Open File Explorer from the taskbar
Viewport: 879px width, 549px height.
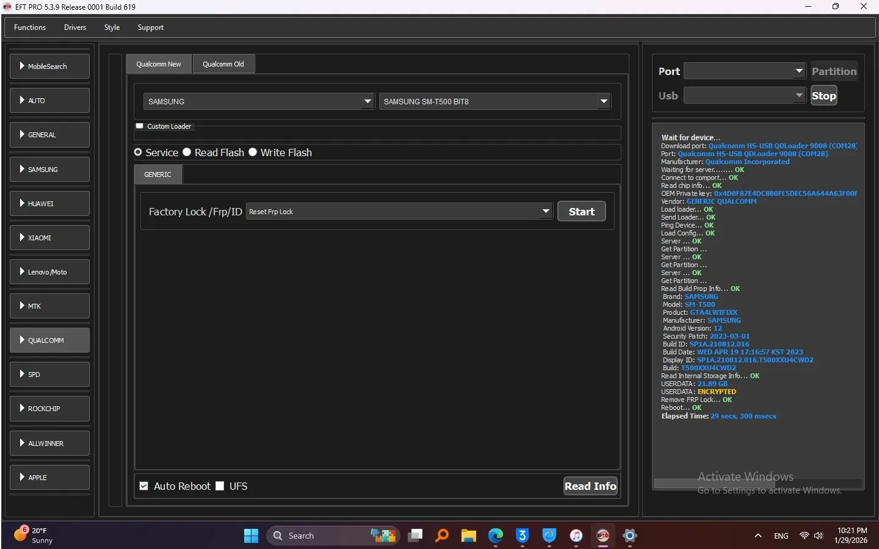[468, 536]
